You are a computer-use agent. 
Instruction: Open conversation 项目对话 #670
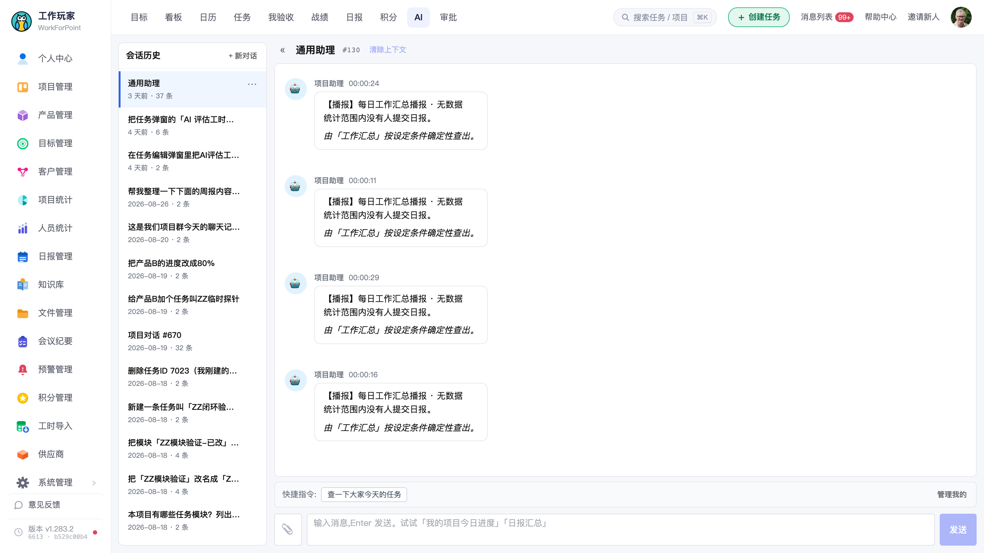point(192,341)
